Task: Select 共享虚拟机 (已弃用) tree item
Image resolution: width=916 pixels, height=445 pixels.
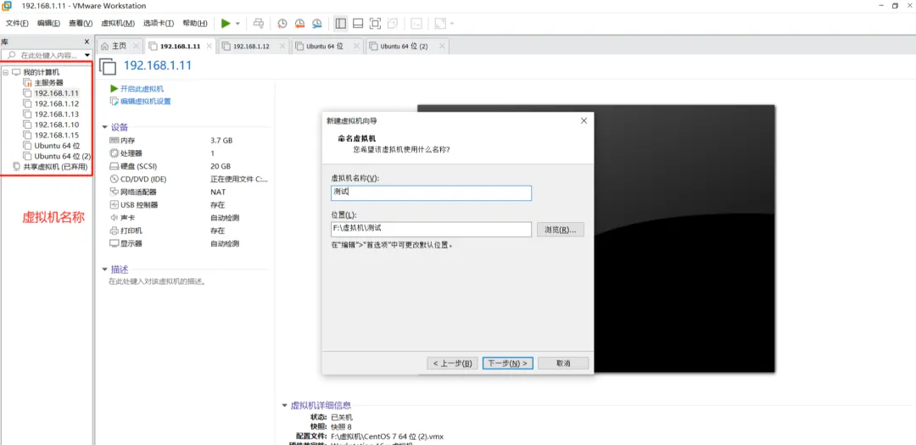Action: 55,166
